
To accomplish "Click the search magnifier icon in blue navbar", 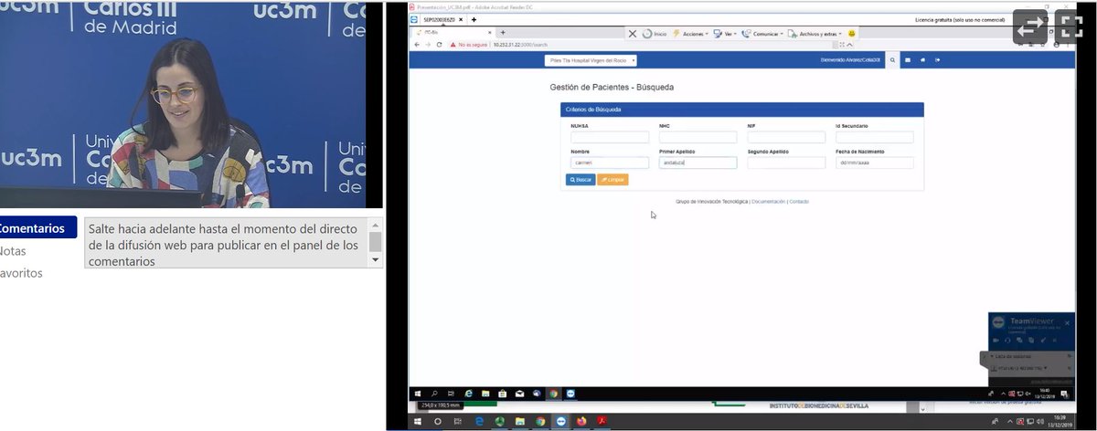I will coord(892,60).
